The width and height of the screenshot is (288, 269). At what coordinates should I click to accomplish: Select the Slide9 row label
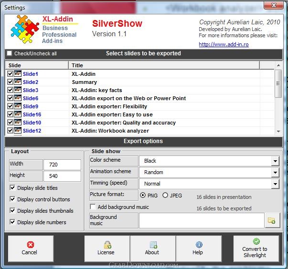(31, 106)
